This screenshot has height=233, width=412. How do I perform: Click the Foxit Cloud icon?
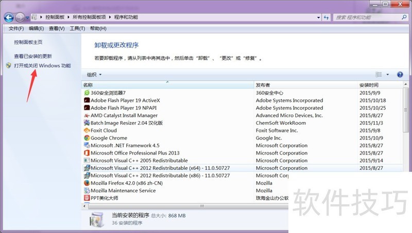87,130
